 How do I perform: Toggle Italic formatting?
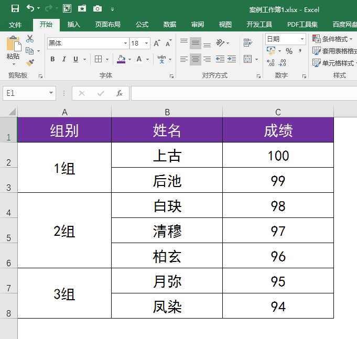click(x=64, y=59)
